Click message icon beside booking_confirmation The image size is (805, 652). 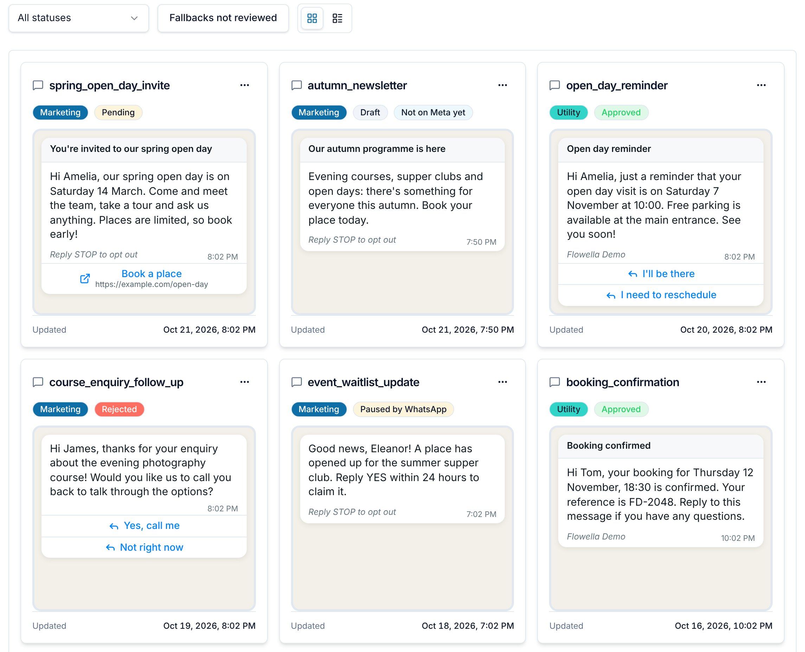tap(555, 382)
